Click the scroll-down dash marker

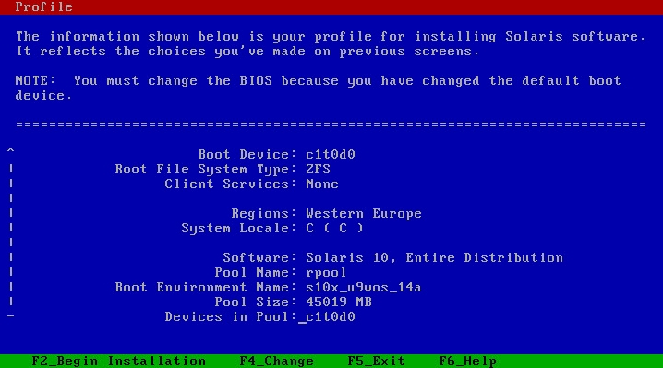10,315
